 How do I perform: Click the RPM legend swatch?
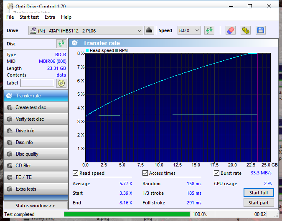point(117,50)
